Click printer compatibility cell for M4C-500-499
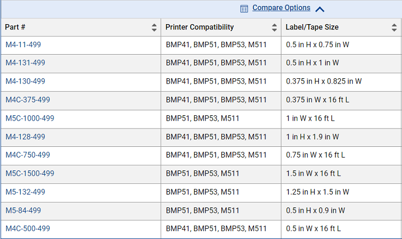Viewport: 402px width, 239px height. pos(221,229)
